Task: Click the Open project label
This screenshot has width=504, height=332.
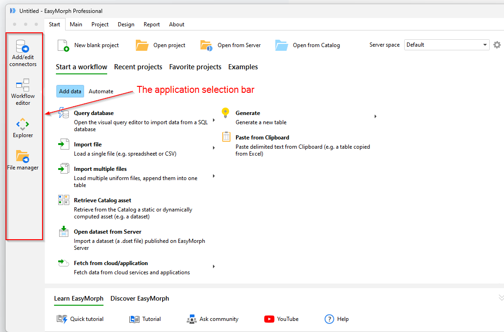Action: click(x=170, y=45)
